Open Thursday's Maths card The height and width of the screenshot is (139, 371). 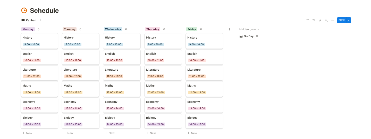[163, 89]
